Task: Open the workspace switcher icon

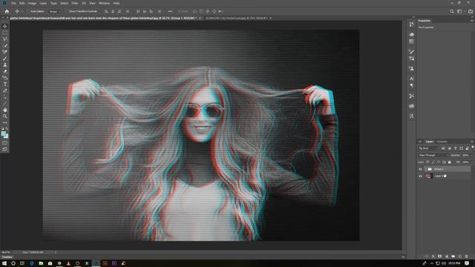Action: (460, 11)
